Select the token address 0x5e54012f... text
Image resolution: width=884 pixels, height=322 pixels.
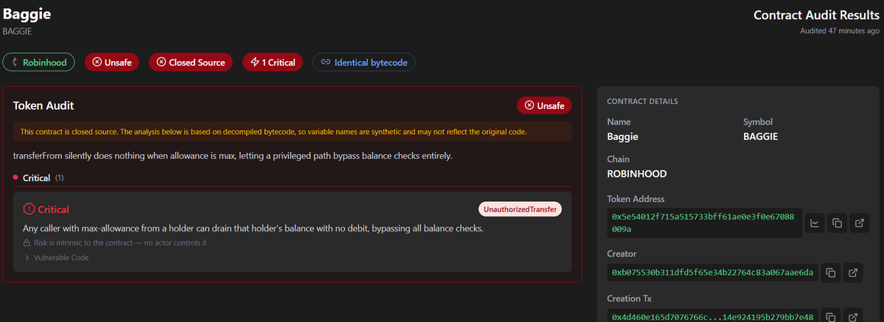(x=704, y=223)
